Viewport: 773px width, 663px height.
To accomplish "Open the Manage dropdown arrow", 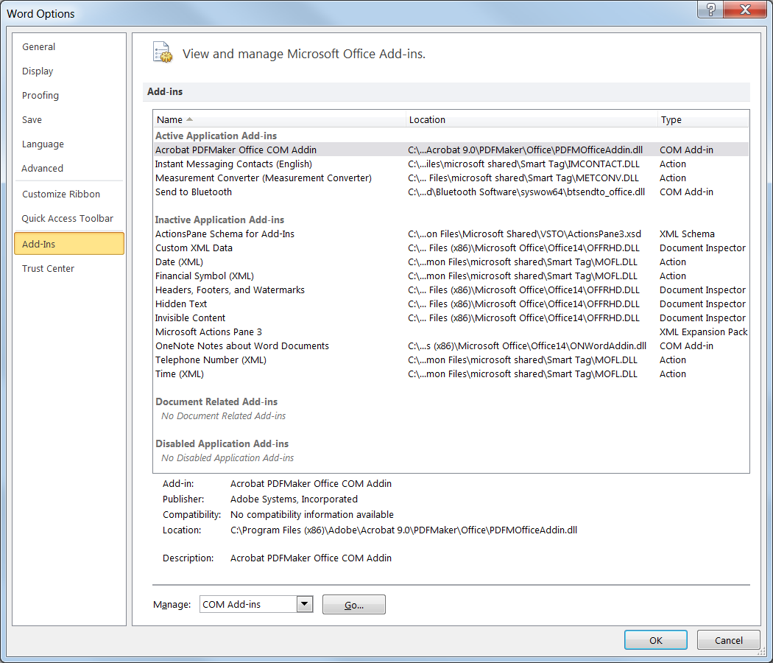I will click(x=305, y=604).
